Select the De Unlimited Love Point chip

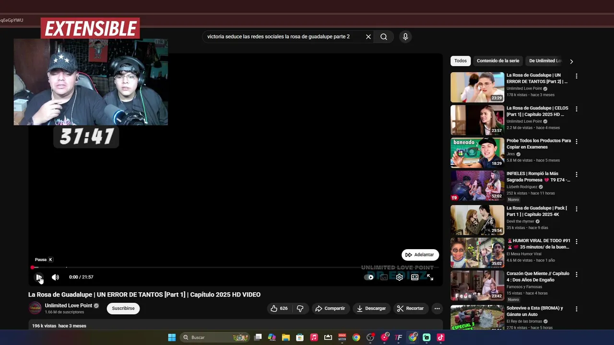(545, 61)
